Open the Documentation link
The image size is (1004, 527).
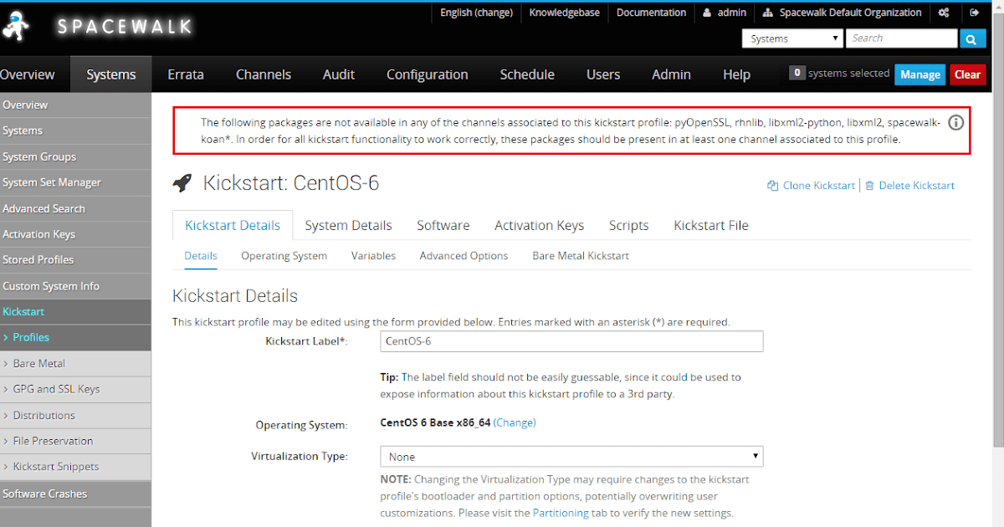tap(651, 13)
